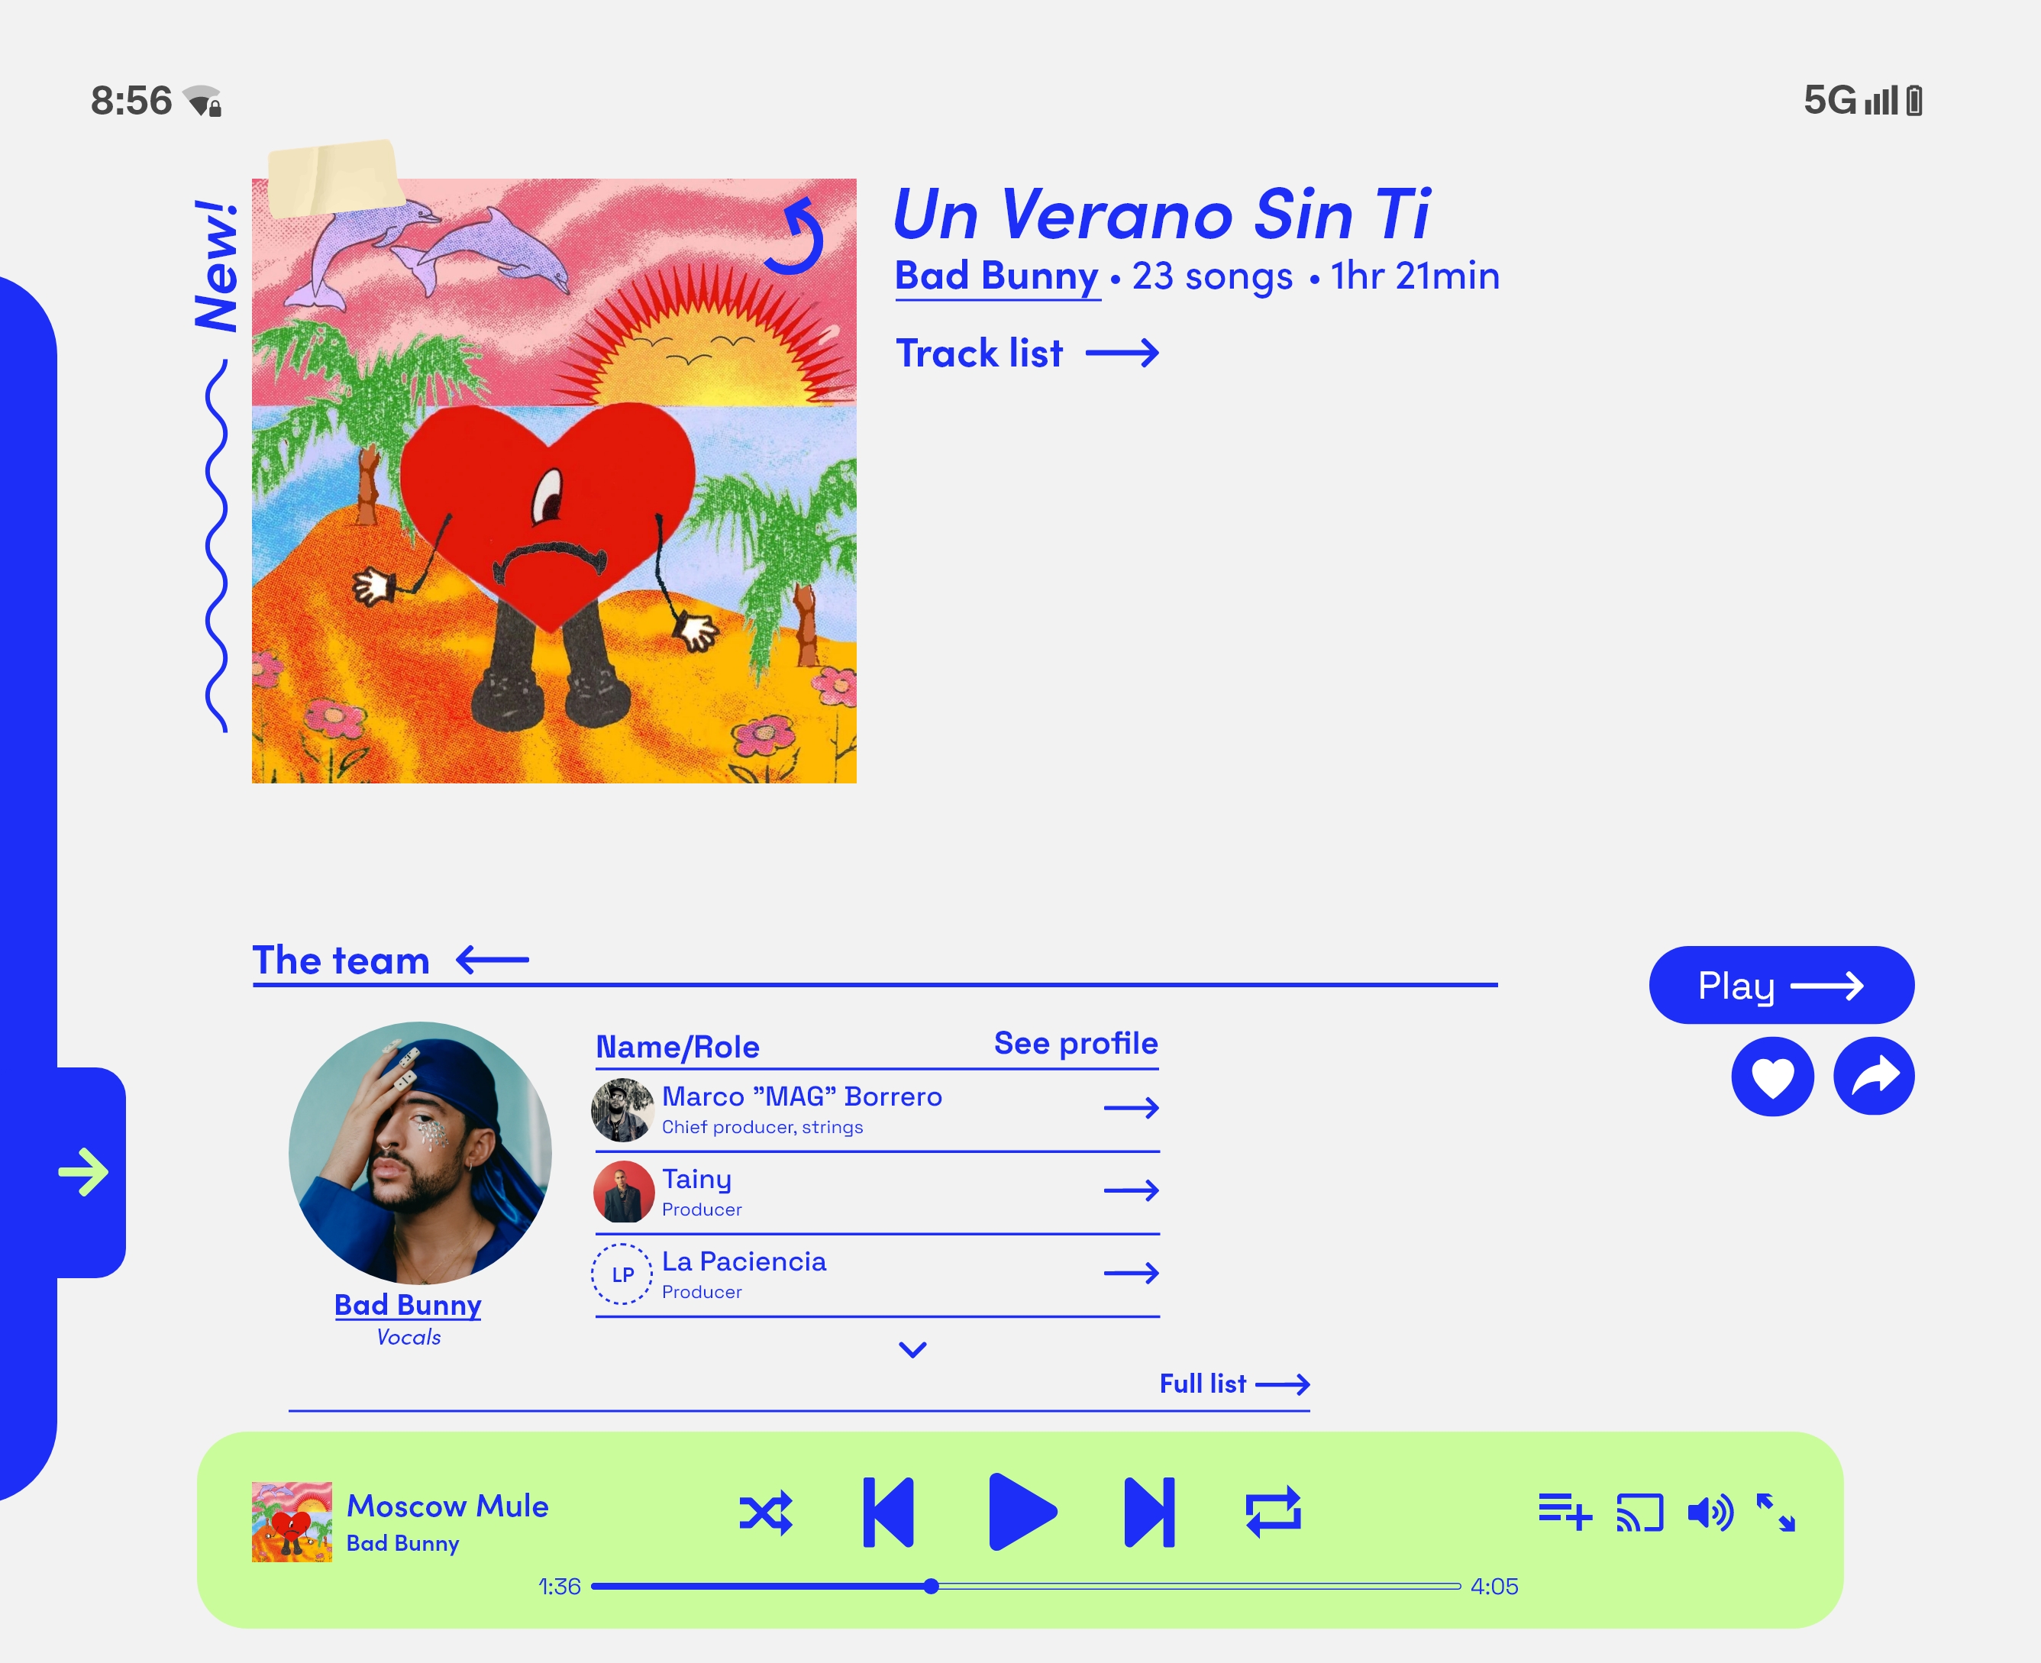This screenshot has height=1663, width=2041.
Task: Select the Marco "MAG" Borrero name
Action: click(802, 1096)
